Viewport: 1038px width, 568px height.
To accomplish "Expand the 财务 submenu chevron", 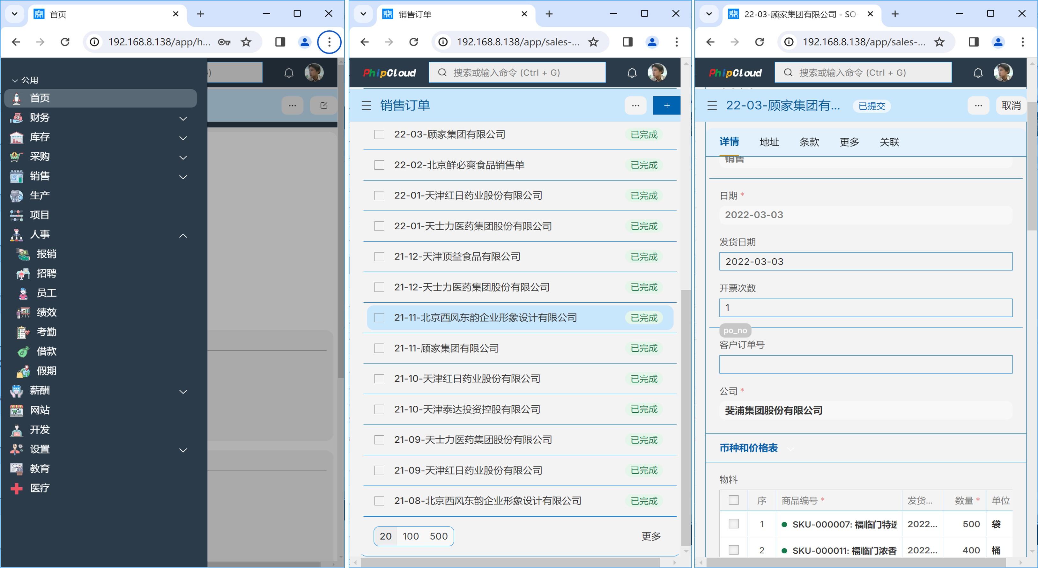I will coord(183,118).
